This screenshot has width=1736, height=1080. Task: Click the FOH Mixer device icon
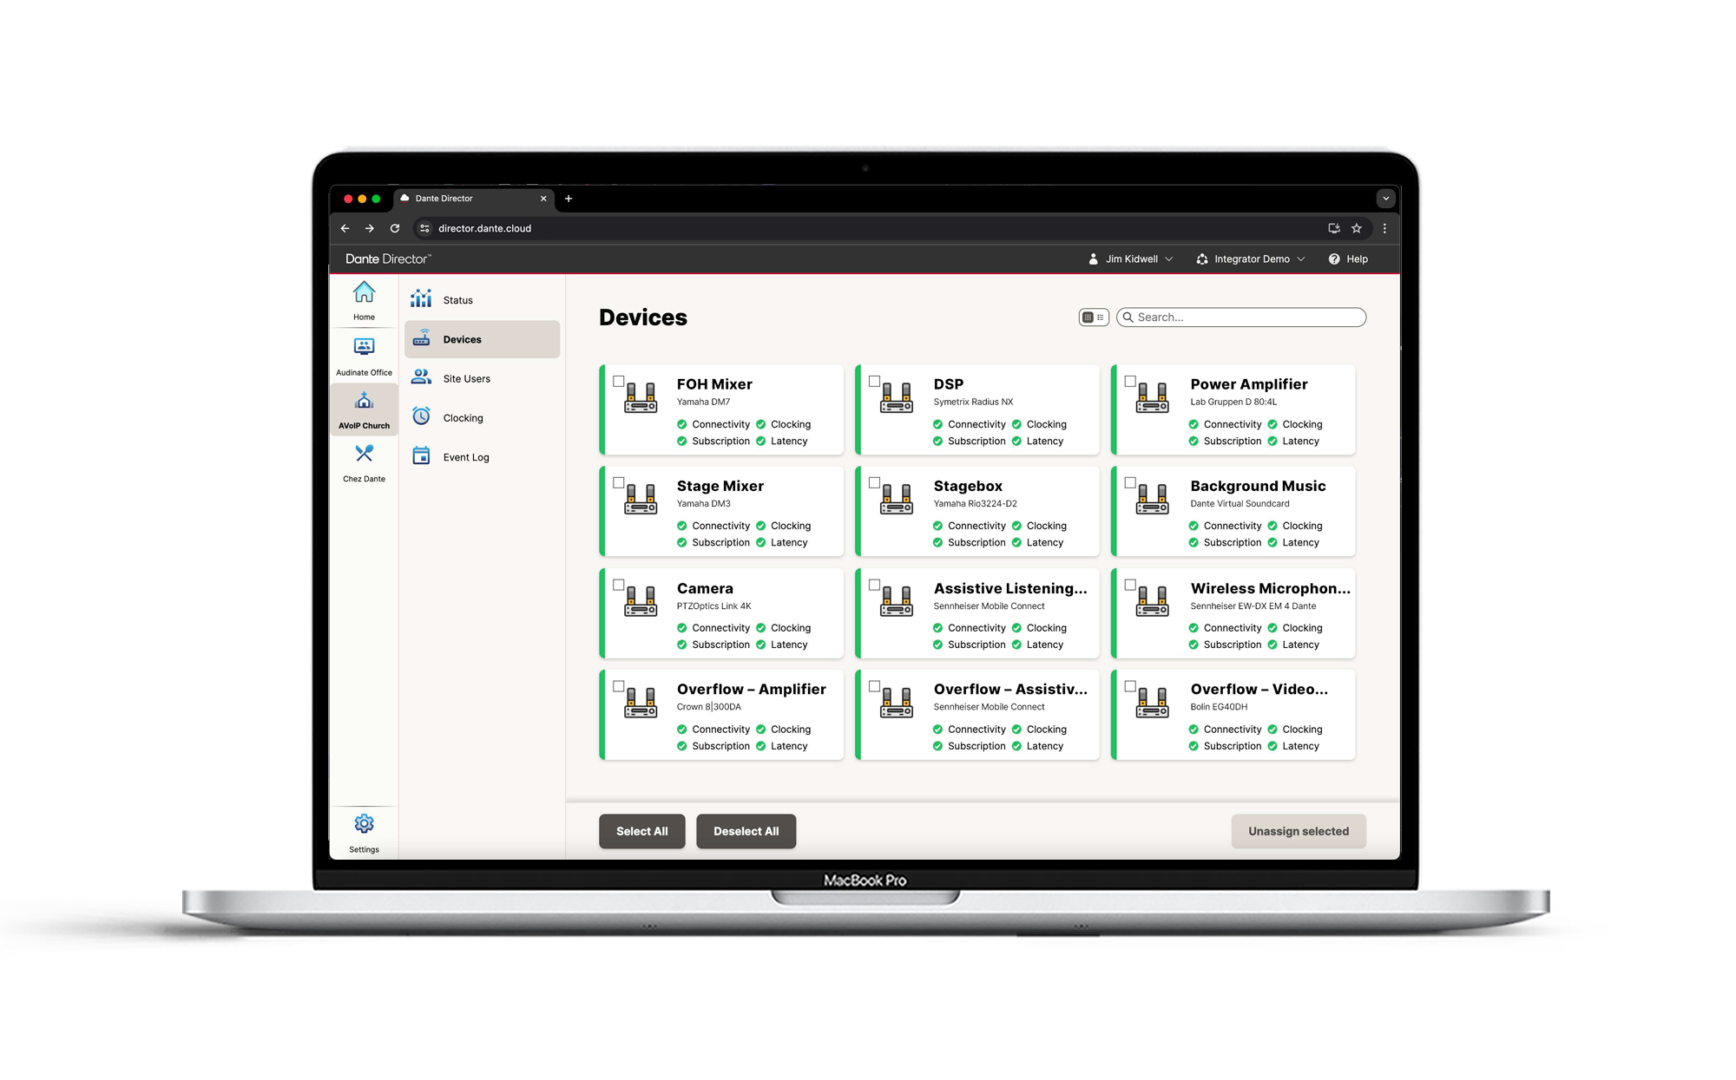[x=641, y=397]
